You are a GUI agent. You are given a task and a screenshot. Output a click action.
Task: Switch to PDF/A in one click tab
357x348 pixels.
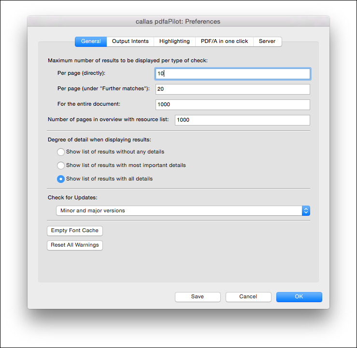[224, 42]
